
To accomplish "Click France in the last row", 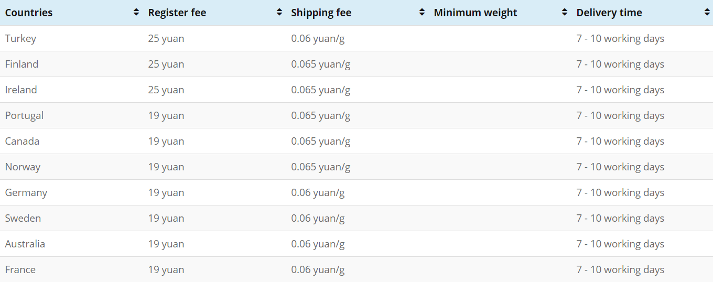I will pos(20,269).
